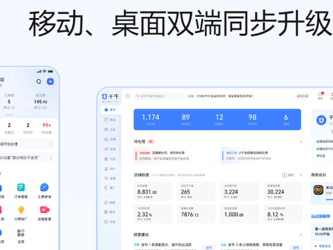Open 首页 in the desktop sidebar
The image size is (333, 250).
(x=110, y=110)
